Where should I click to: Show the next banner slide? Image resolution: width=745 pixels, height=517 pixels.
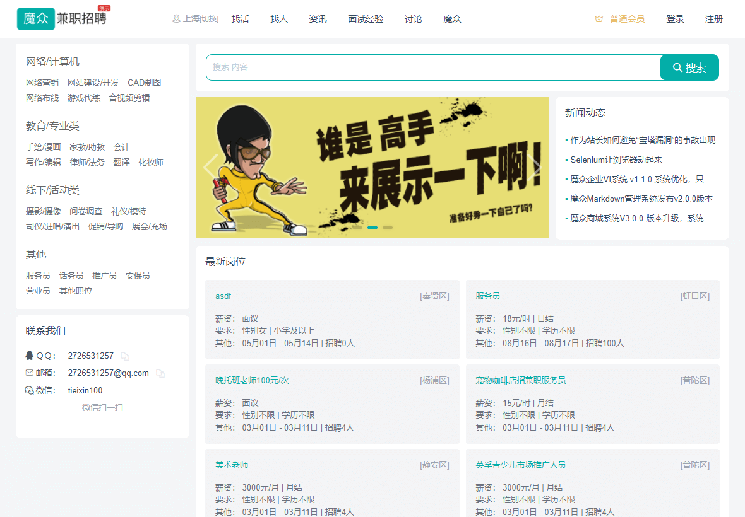pyautogui.click(x=535, y=168)
